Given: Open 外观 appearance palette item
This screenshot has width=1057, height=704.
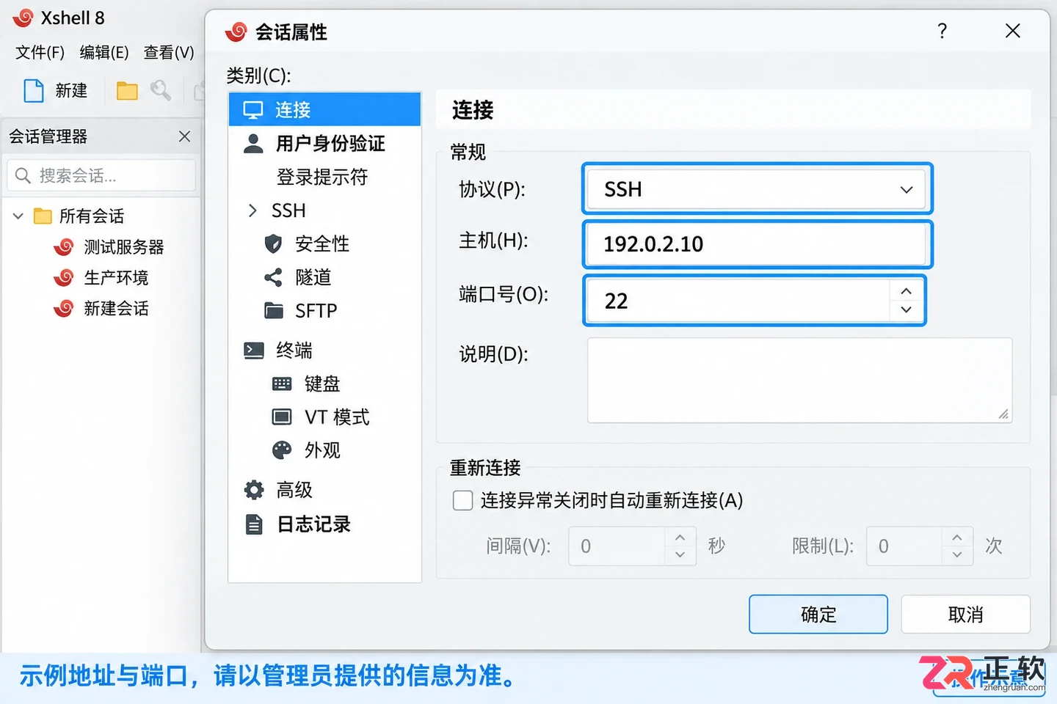Looking at the screenshot, I should coord(306,450).
